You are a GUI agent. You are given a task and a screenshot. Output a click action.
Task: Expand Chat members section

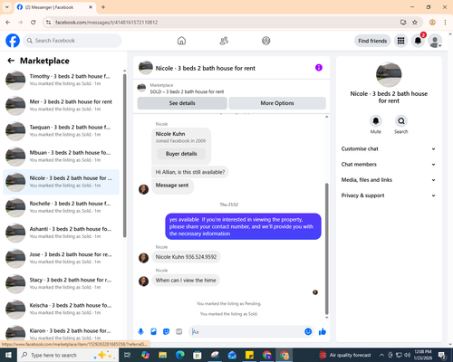pyautogui.click(x=389, y=165)
